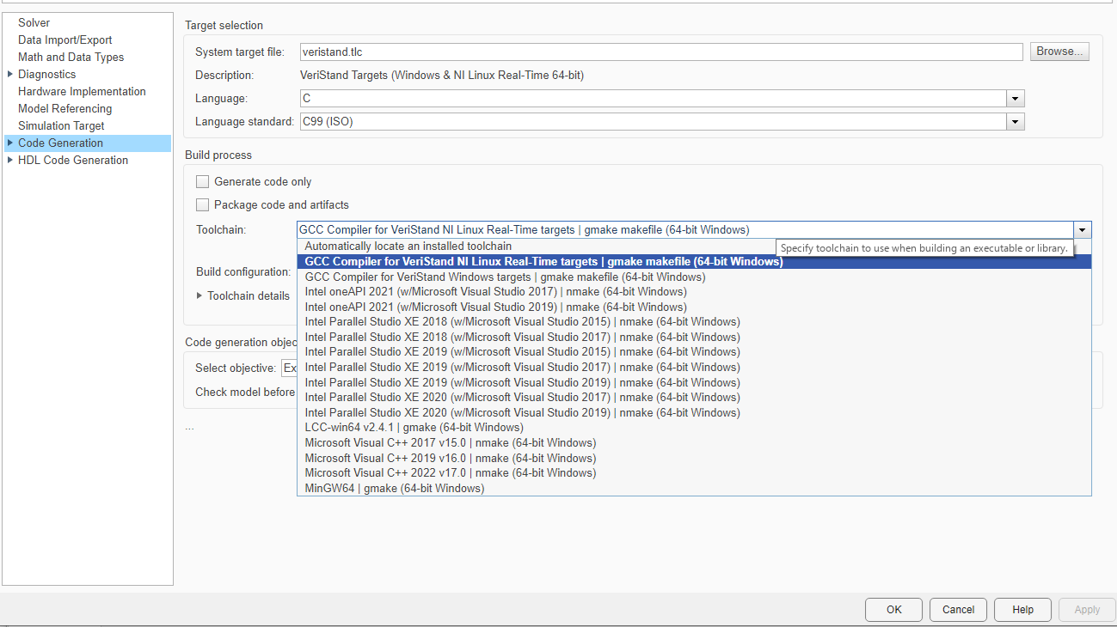Choose Intel Parallel Studio XE 2019 with VS 2015
The width and height of the screenshot is (1117, 627).
click(694, 352)
